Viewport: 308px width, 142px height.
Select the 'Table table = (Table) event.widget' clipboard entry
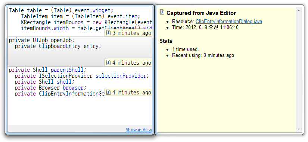(80, 22)
